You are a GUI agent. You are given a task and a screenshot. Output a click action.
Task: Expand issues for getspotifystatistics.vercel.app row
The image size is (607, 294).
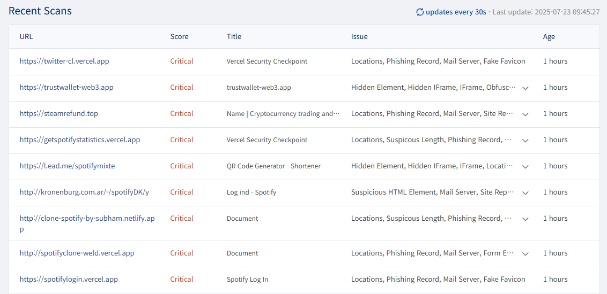pos(525,140)
